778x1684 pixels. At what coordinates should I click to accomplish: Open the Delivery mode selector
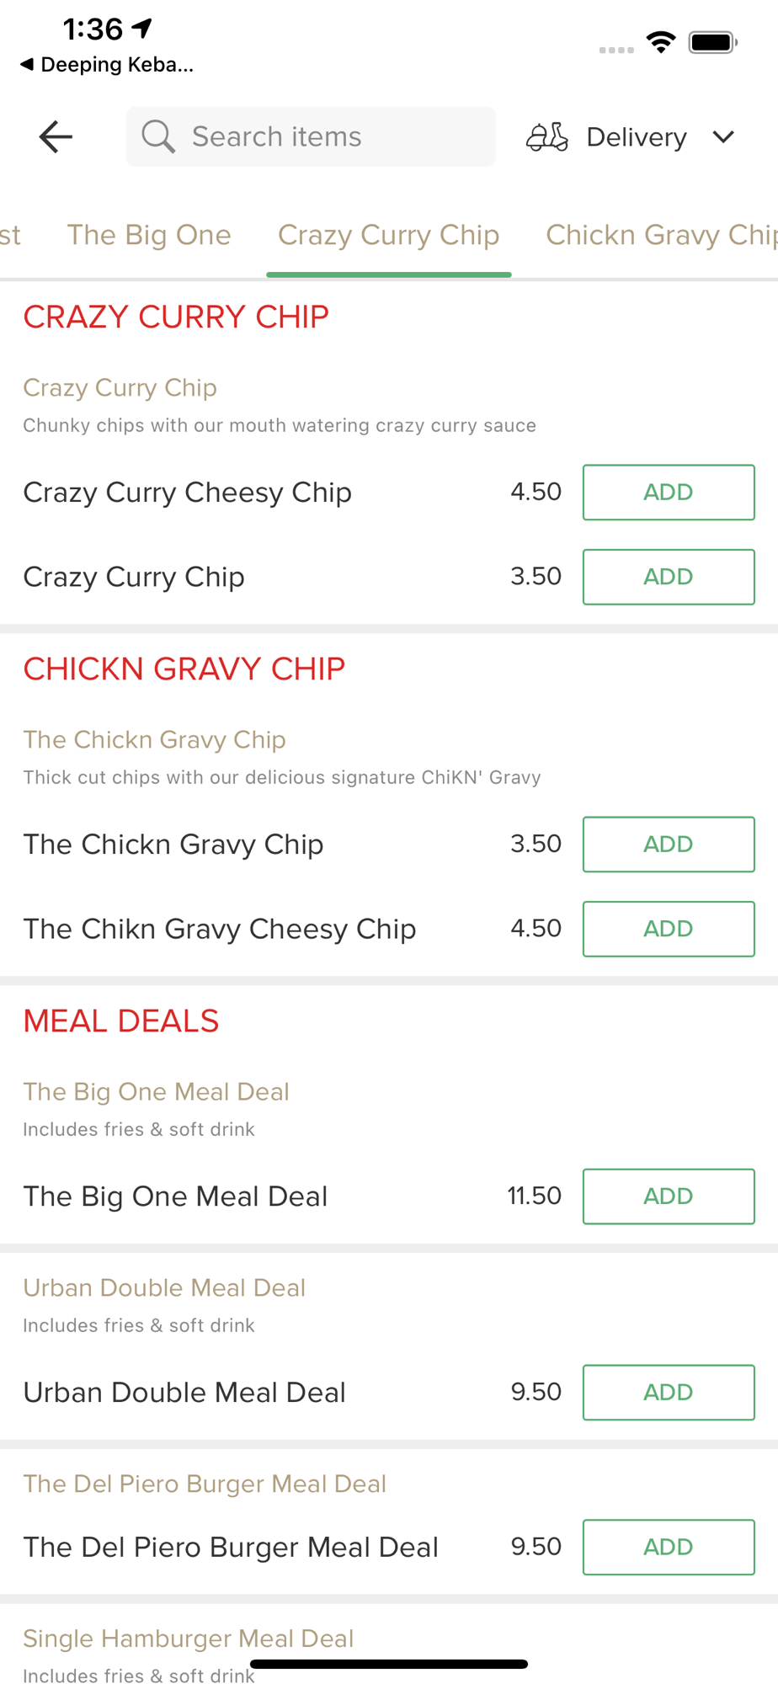[x=631, y=136]
